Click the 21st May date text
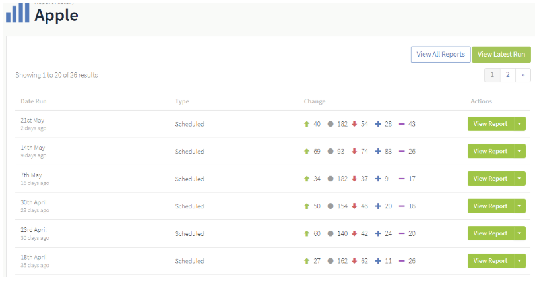Image resolution: width=535 pixels, height=282 pixels. pyautogui.click(x=32, y=120)
